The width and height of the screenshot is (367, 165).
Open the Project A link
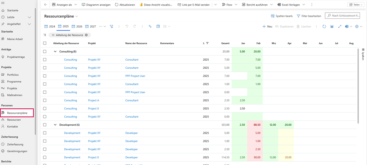(93, 100)
